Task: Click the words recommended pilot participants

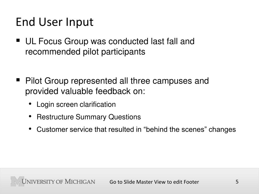Action: pyautogui.click(x=85, y=52)
